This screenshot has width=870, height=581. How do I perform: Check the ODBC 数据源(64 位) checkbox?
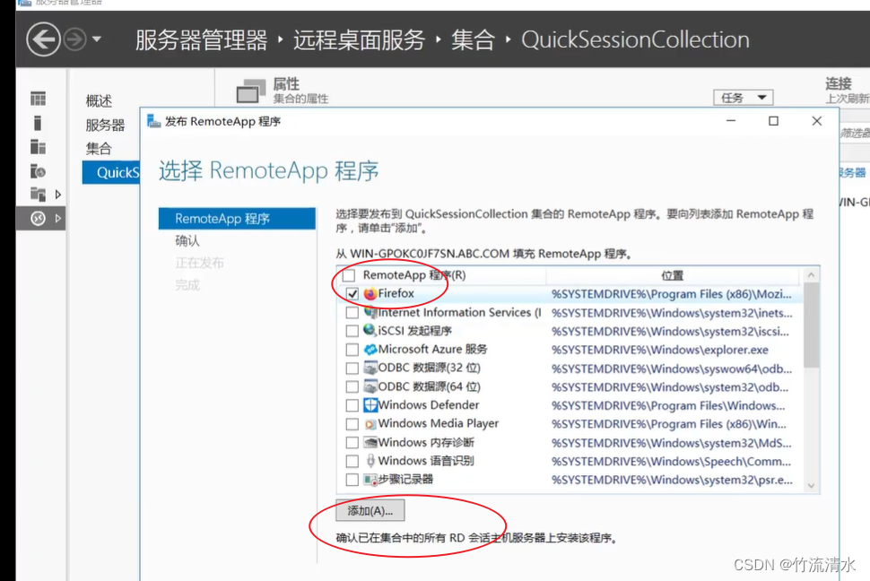point(352,386)
